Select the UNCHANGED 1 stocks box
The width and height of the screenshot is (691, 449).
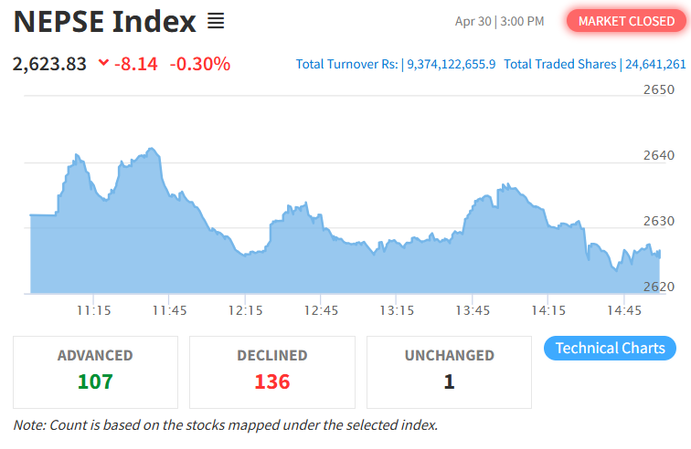pos(449,372)
